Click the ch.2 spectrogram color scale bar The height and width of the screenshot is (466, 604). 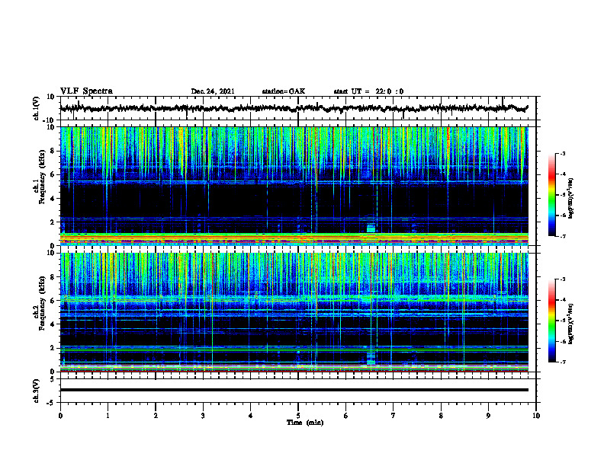pos(551,321)
